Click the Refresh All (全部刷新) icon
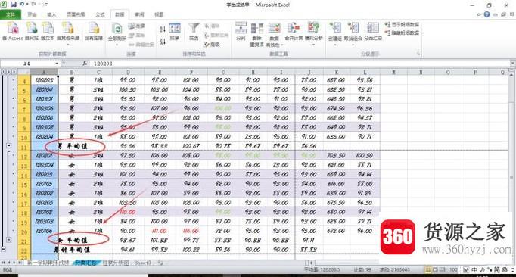This screenshot has height=277, width=516. tap(117, 29)
